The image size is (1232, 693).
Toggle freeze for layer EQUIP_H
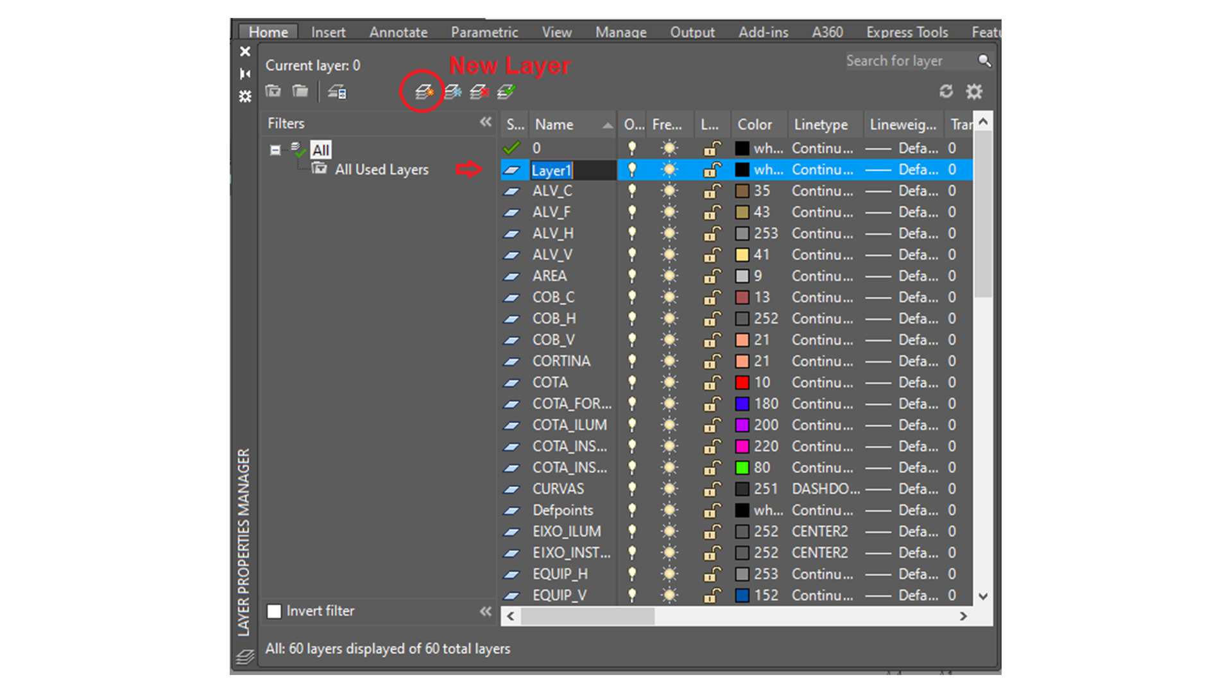click(x=669, y=574)
